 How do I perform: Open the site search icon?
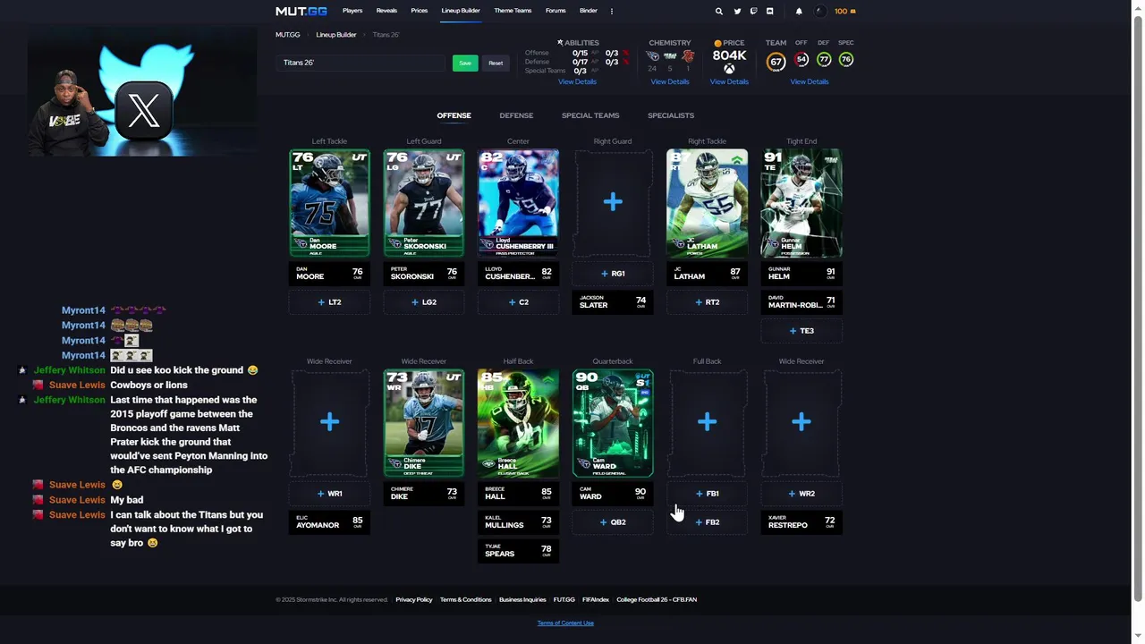pos(718,11)
